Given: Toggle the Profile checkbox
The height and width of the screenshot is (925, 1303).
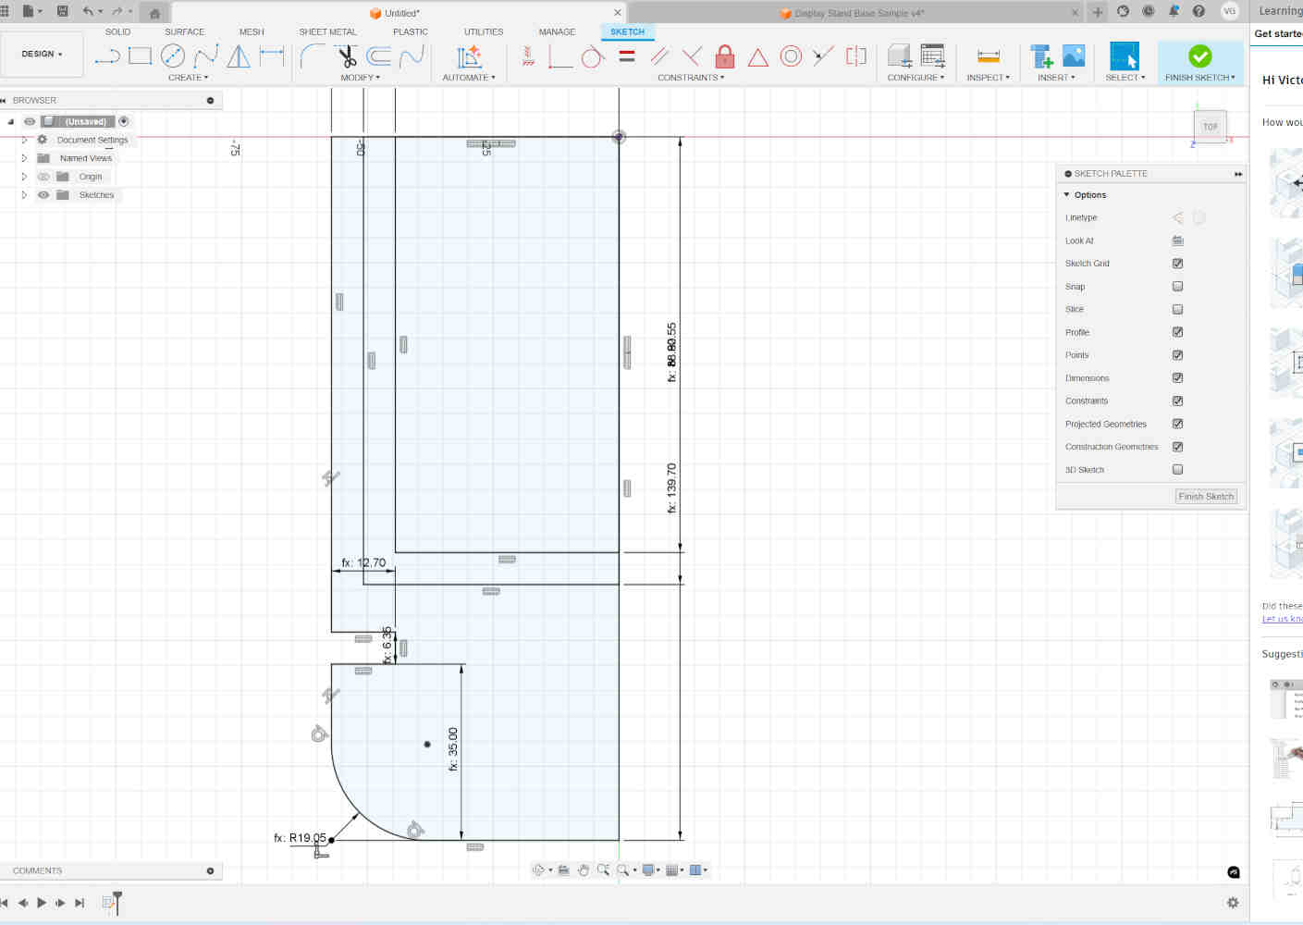Looking at the screenshot, I should pyautogui.click(x=1177, y=332).
